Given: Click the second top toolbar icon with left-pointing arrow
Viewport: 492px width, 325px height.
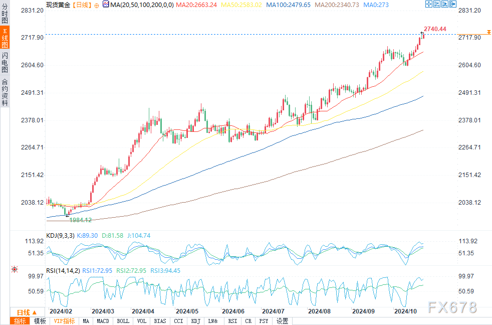Looking at the screenshot, I should coord(437,4).
